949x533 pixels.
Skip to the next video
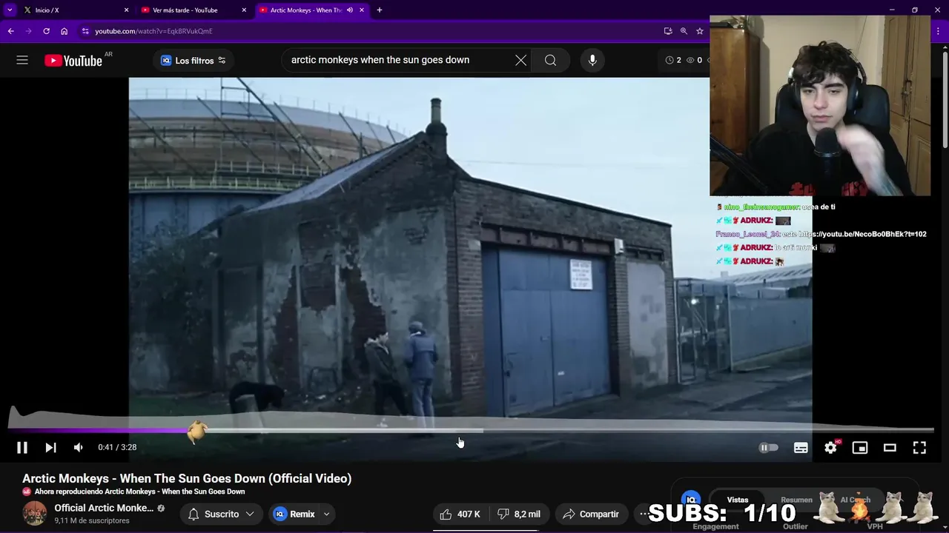point(50,447)
